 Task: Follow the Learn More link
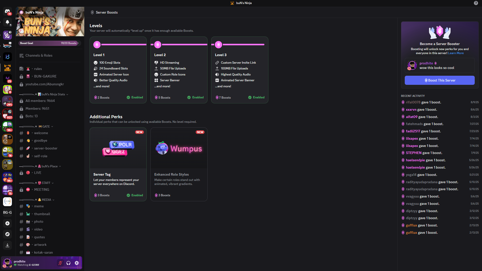(x=456, y=53)
